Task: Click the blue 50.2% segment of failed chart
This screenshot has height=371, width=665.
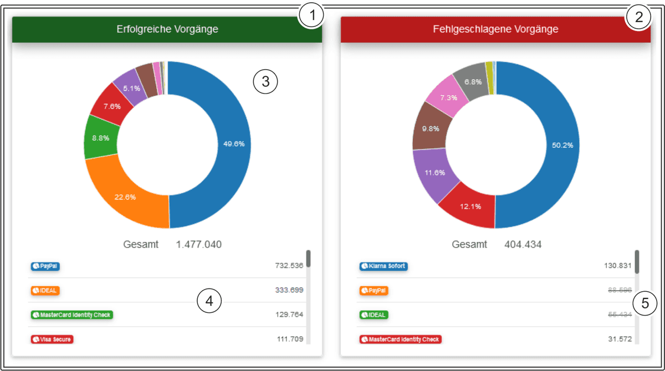Action: pyautogui.click(x=559, y=145)
